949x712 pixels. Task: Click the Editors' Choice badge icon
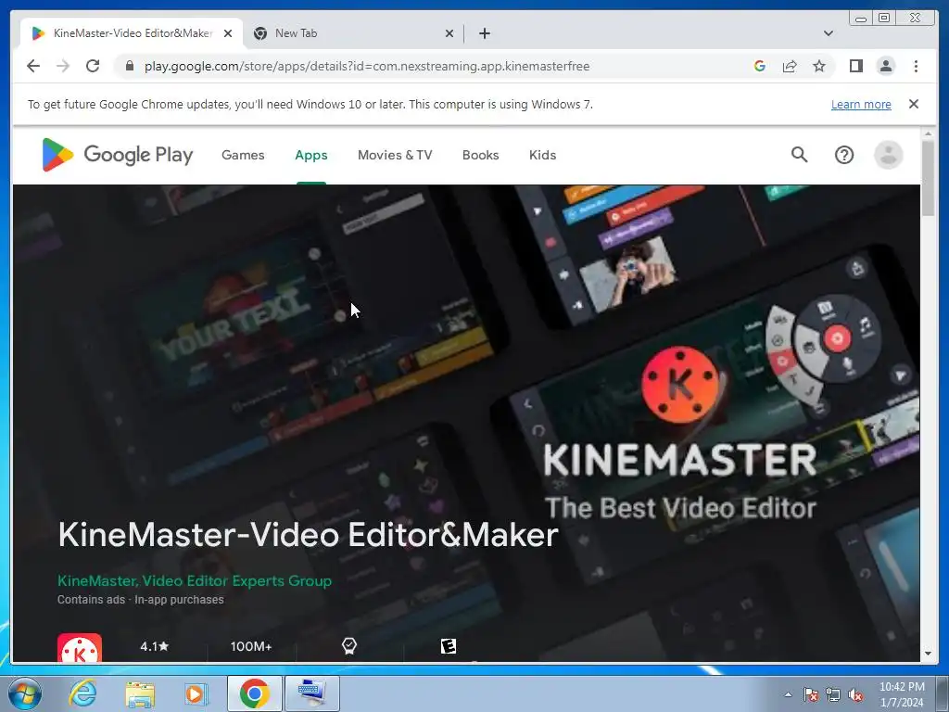[x=349, y=646]
